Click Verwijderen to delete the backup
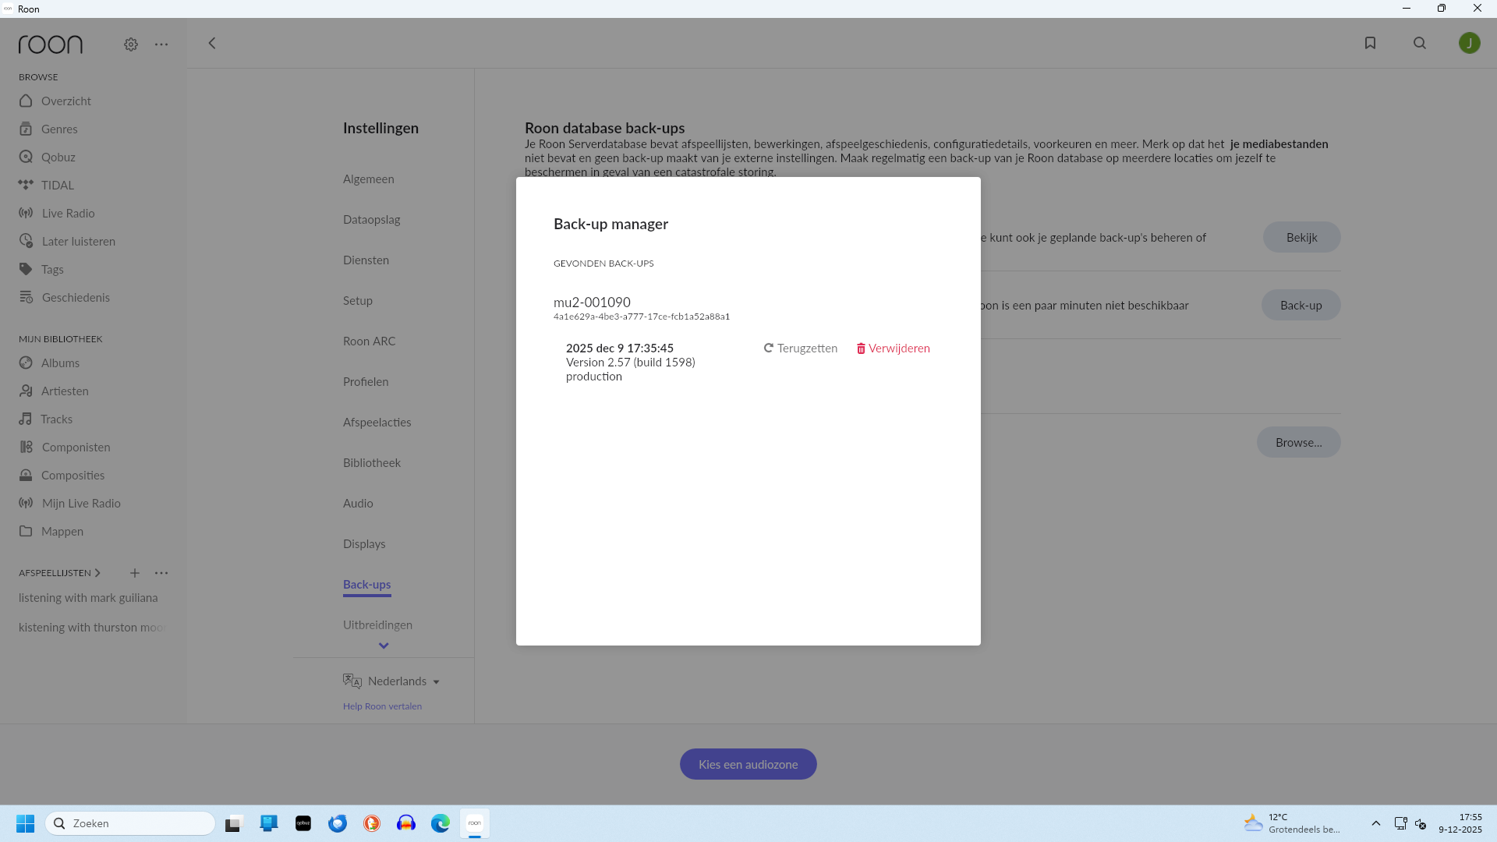 (x=894, y=348)
